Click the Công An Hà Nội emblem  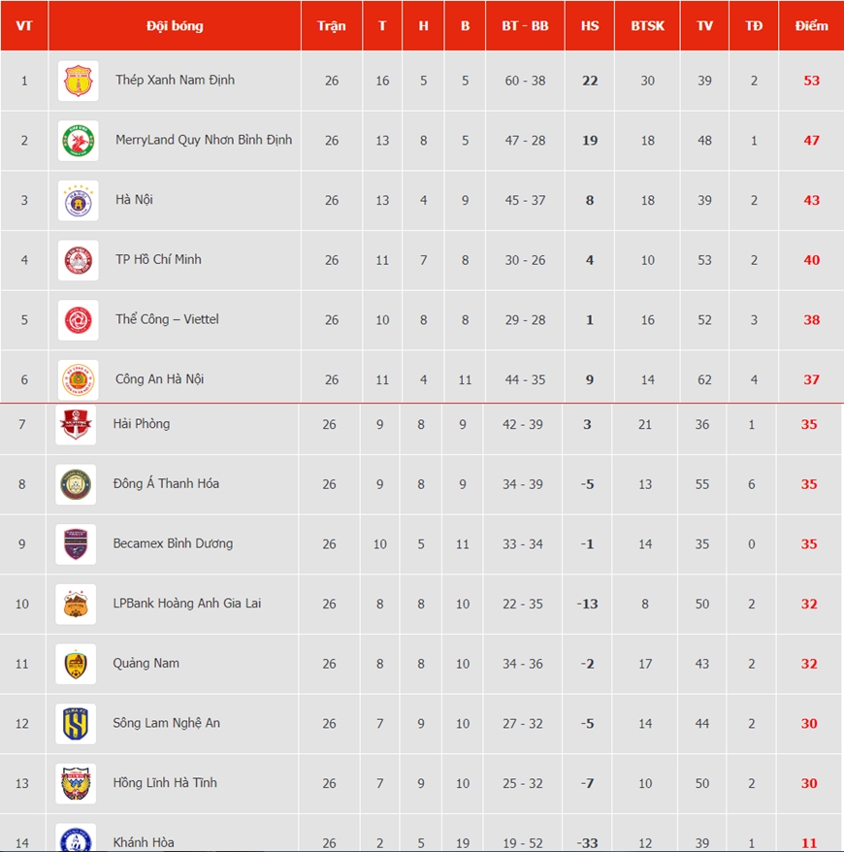[x=79, y=379]
